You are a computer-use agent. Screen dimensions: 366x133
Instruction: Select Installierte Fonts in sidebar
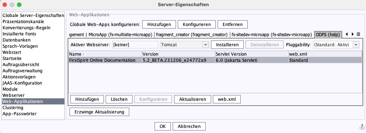pyautogui.click(x=33, y=34)
